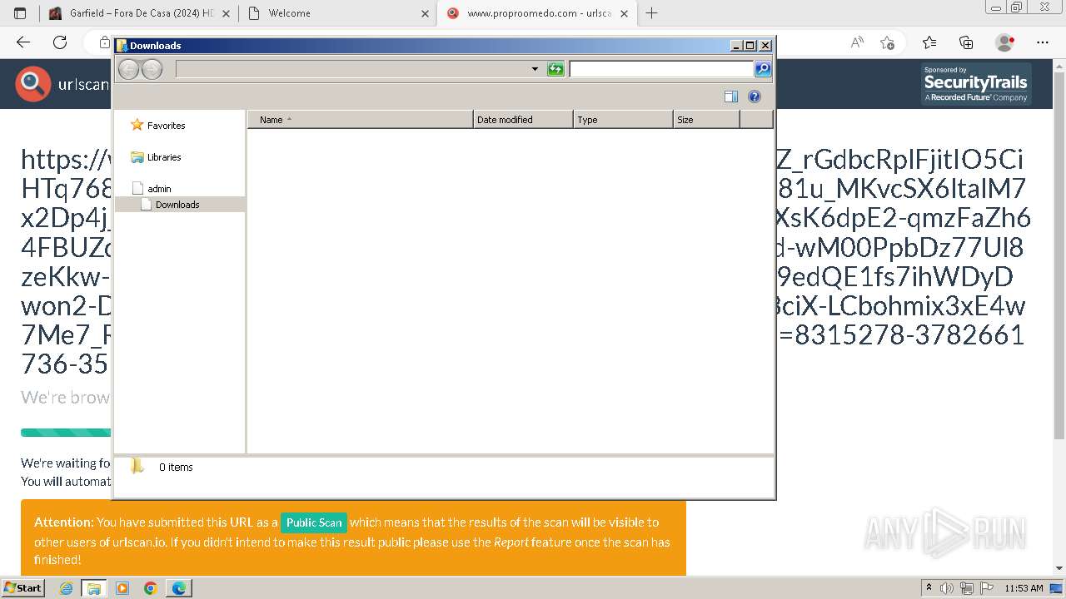
Task: Go back in the Edge browser
Action: pyautogui.click(x=23, y=42)
